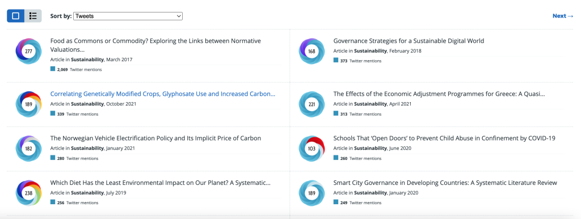Open the Food as Commons or Commodity article
Viewport: 581px width, 219px height.
(x=155, y=45)
